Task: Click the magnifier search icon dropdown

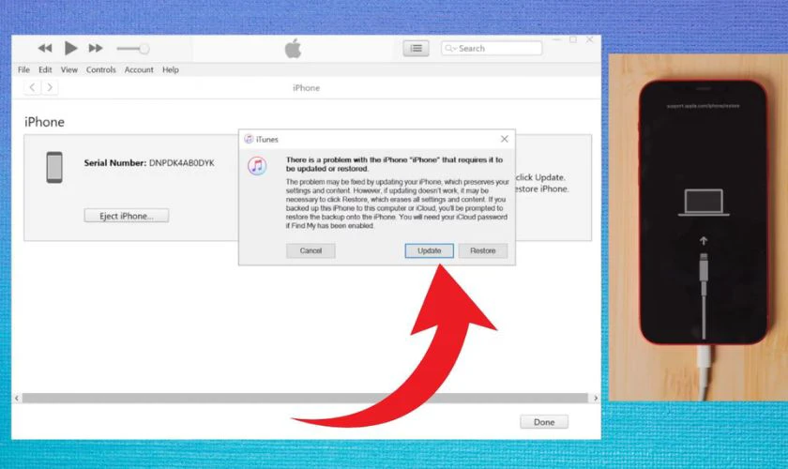Action: [449, 48]
